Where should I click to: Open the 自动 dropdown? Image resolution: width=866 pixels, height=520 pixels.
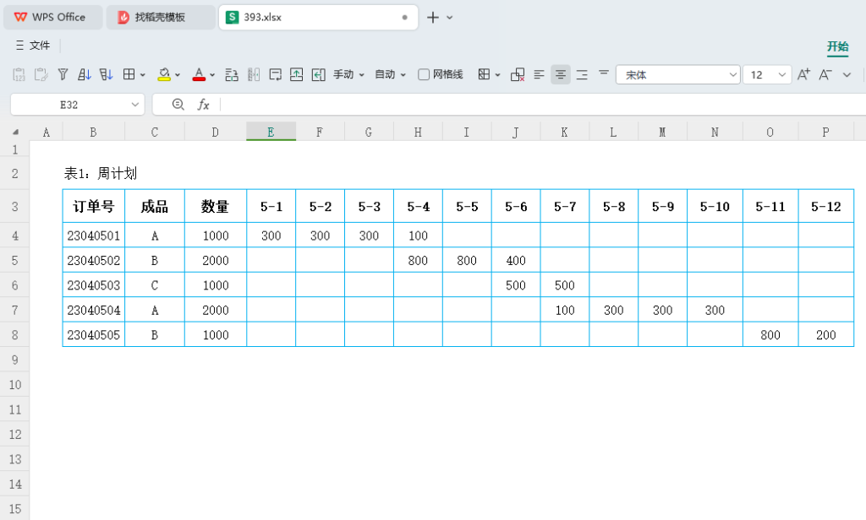[x=391, y=74]
